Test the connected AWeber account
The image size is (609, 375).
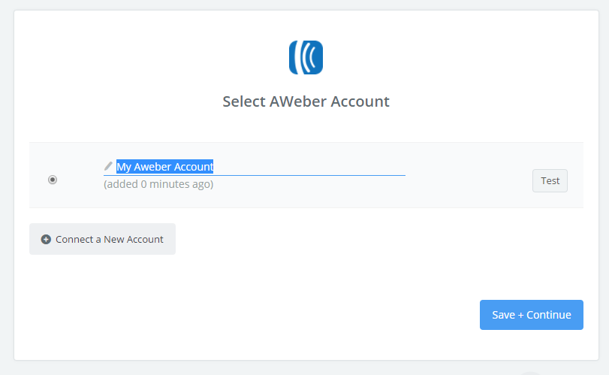point(550,180)
